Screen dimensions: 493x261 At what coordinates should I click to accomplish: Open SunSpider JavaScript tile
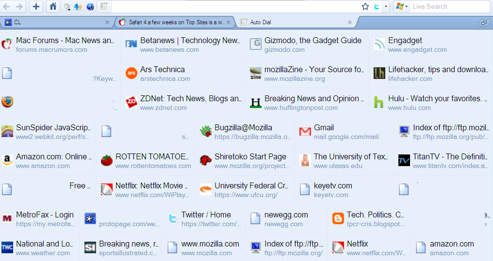click(x=48, y=131)
